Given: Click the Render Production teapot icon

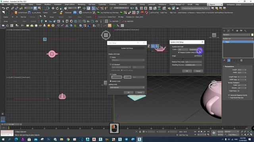Looking at the screenshot, I should 178,8.
